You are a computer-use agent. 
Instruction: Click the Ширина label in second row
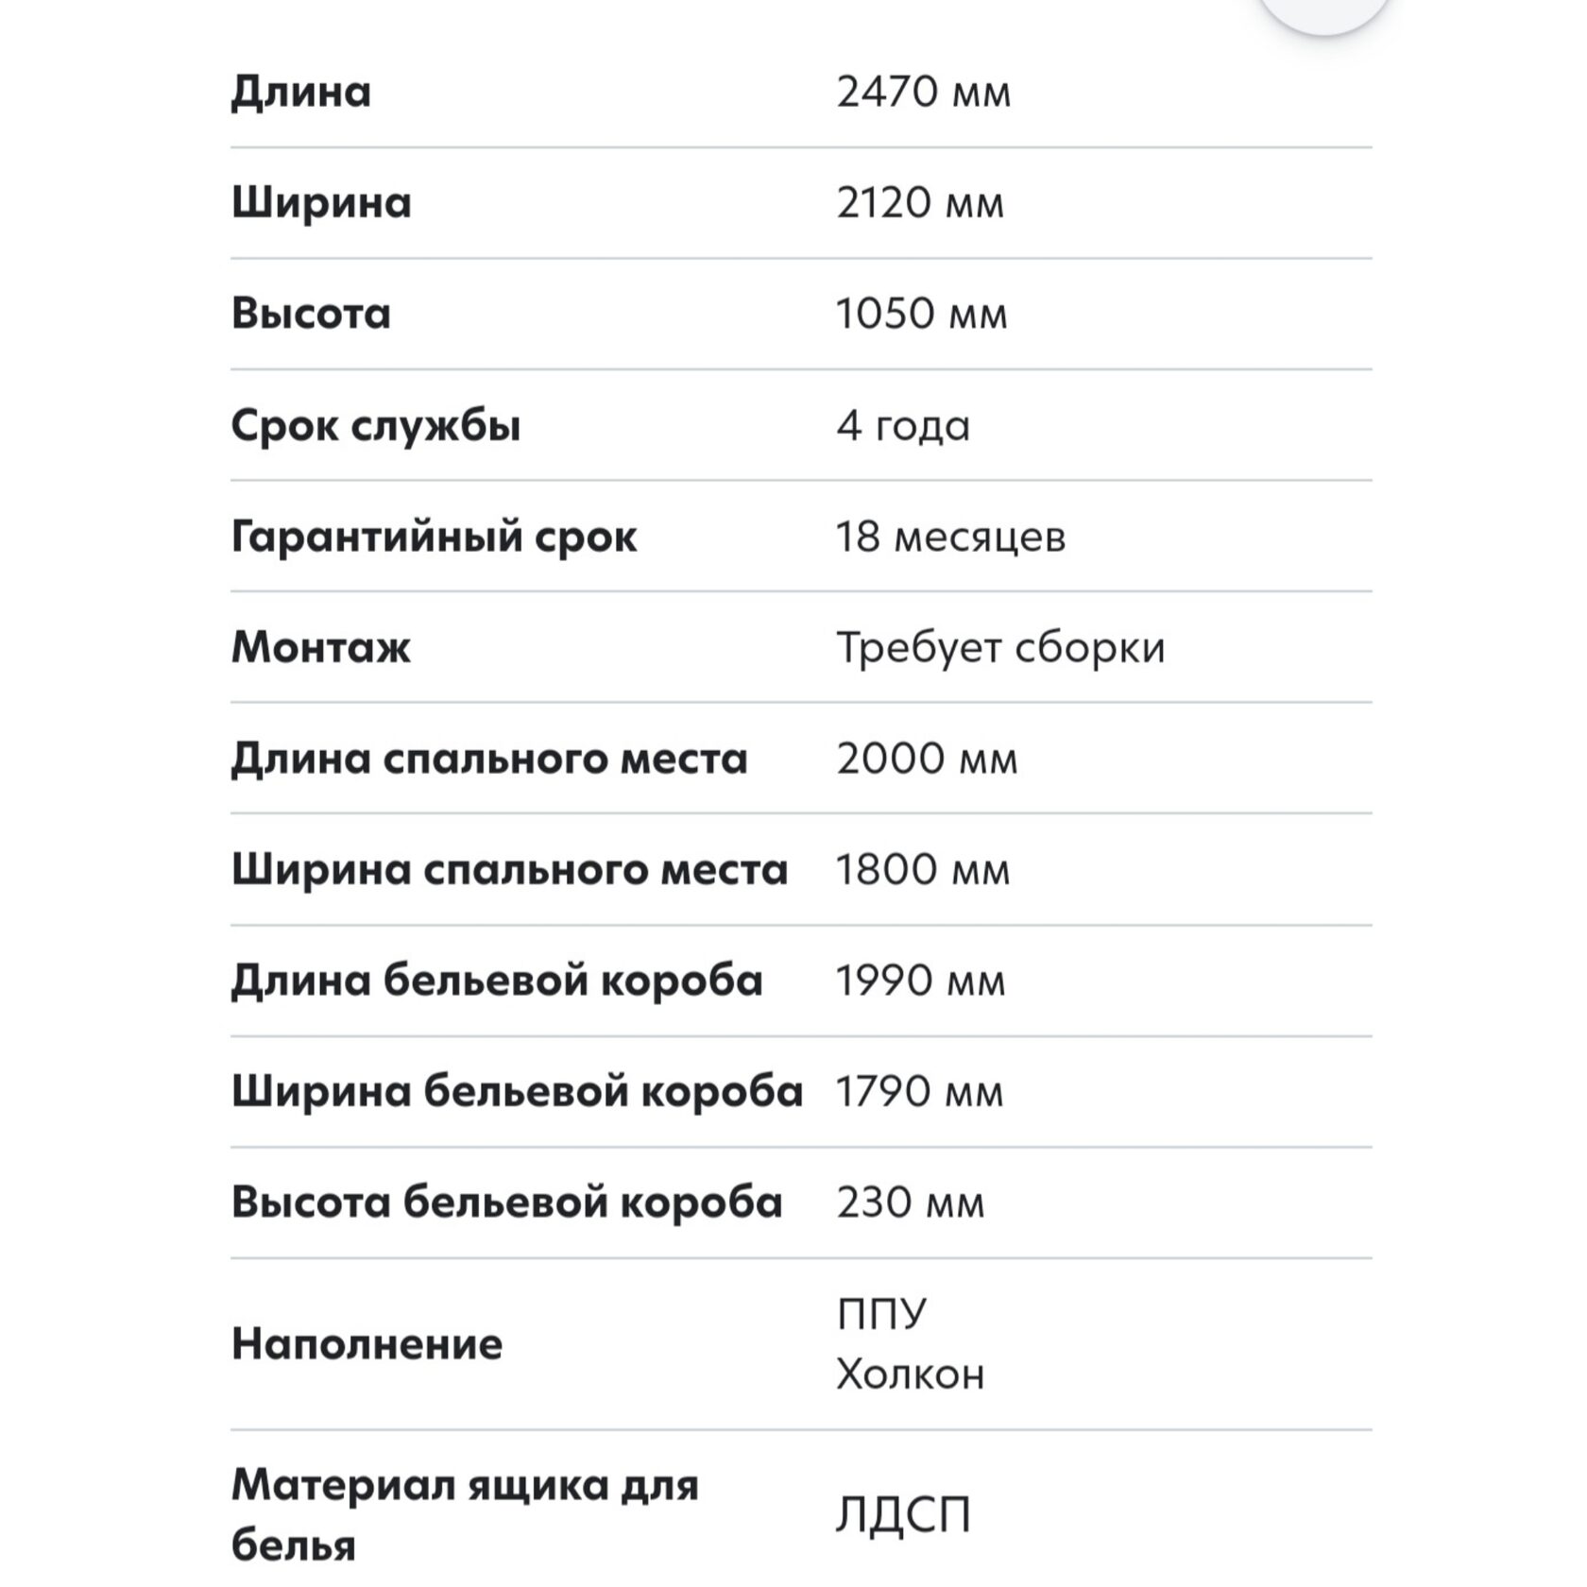(321, 203)
